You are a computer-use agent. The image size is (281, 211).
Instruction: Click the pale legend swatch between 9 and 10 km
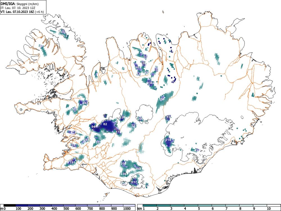tap(260, 205)
